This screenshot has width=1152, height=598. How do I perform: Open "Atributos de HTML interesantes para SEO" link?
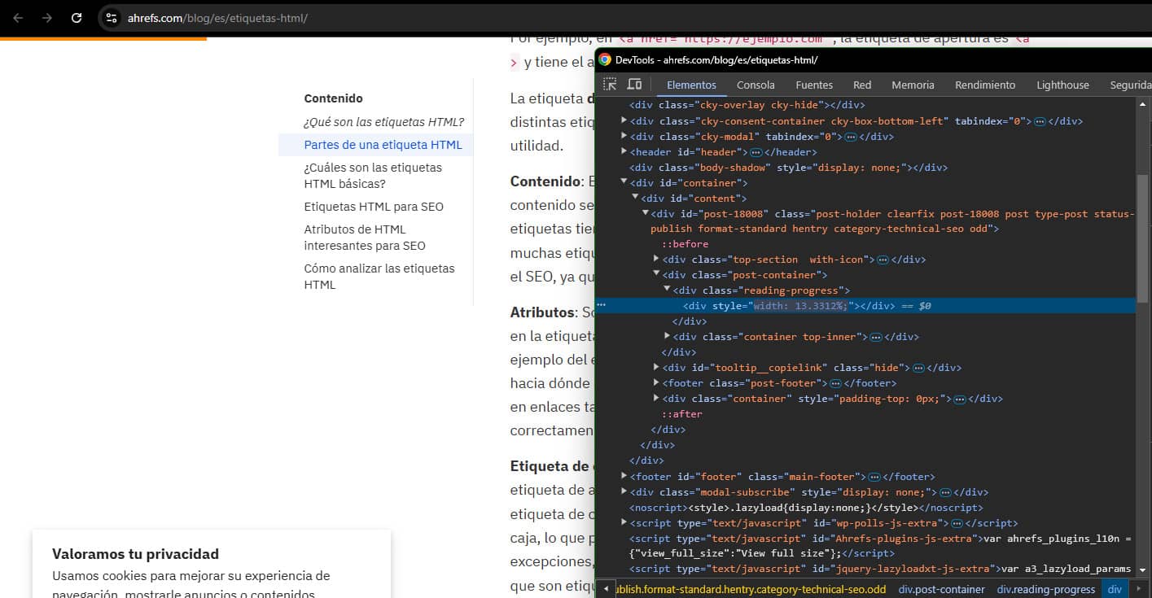365,238
